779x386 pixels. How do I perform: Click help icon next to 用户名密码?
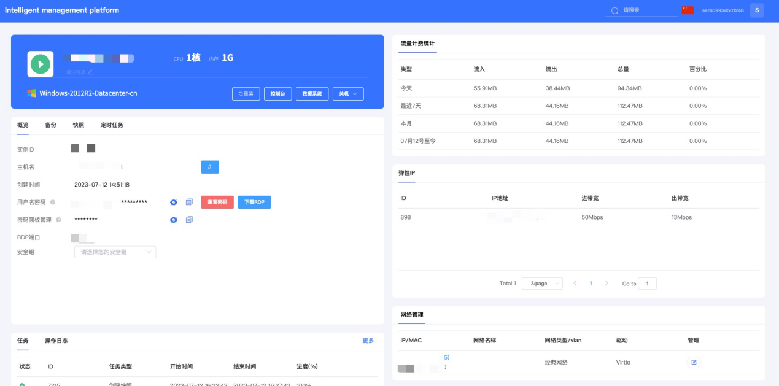click(x=52, y=202)
